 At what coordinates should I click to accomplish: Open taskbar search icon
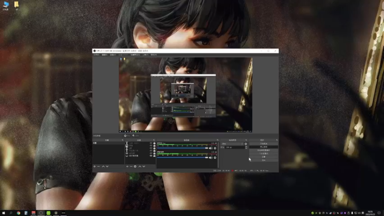click(11, 213)
